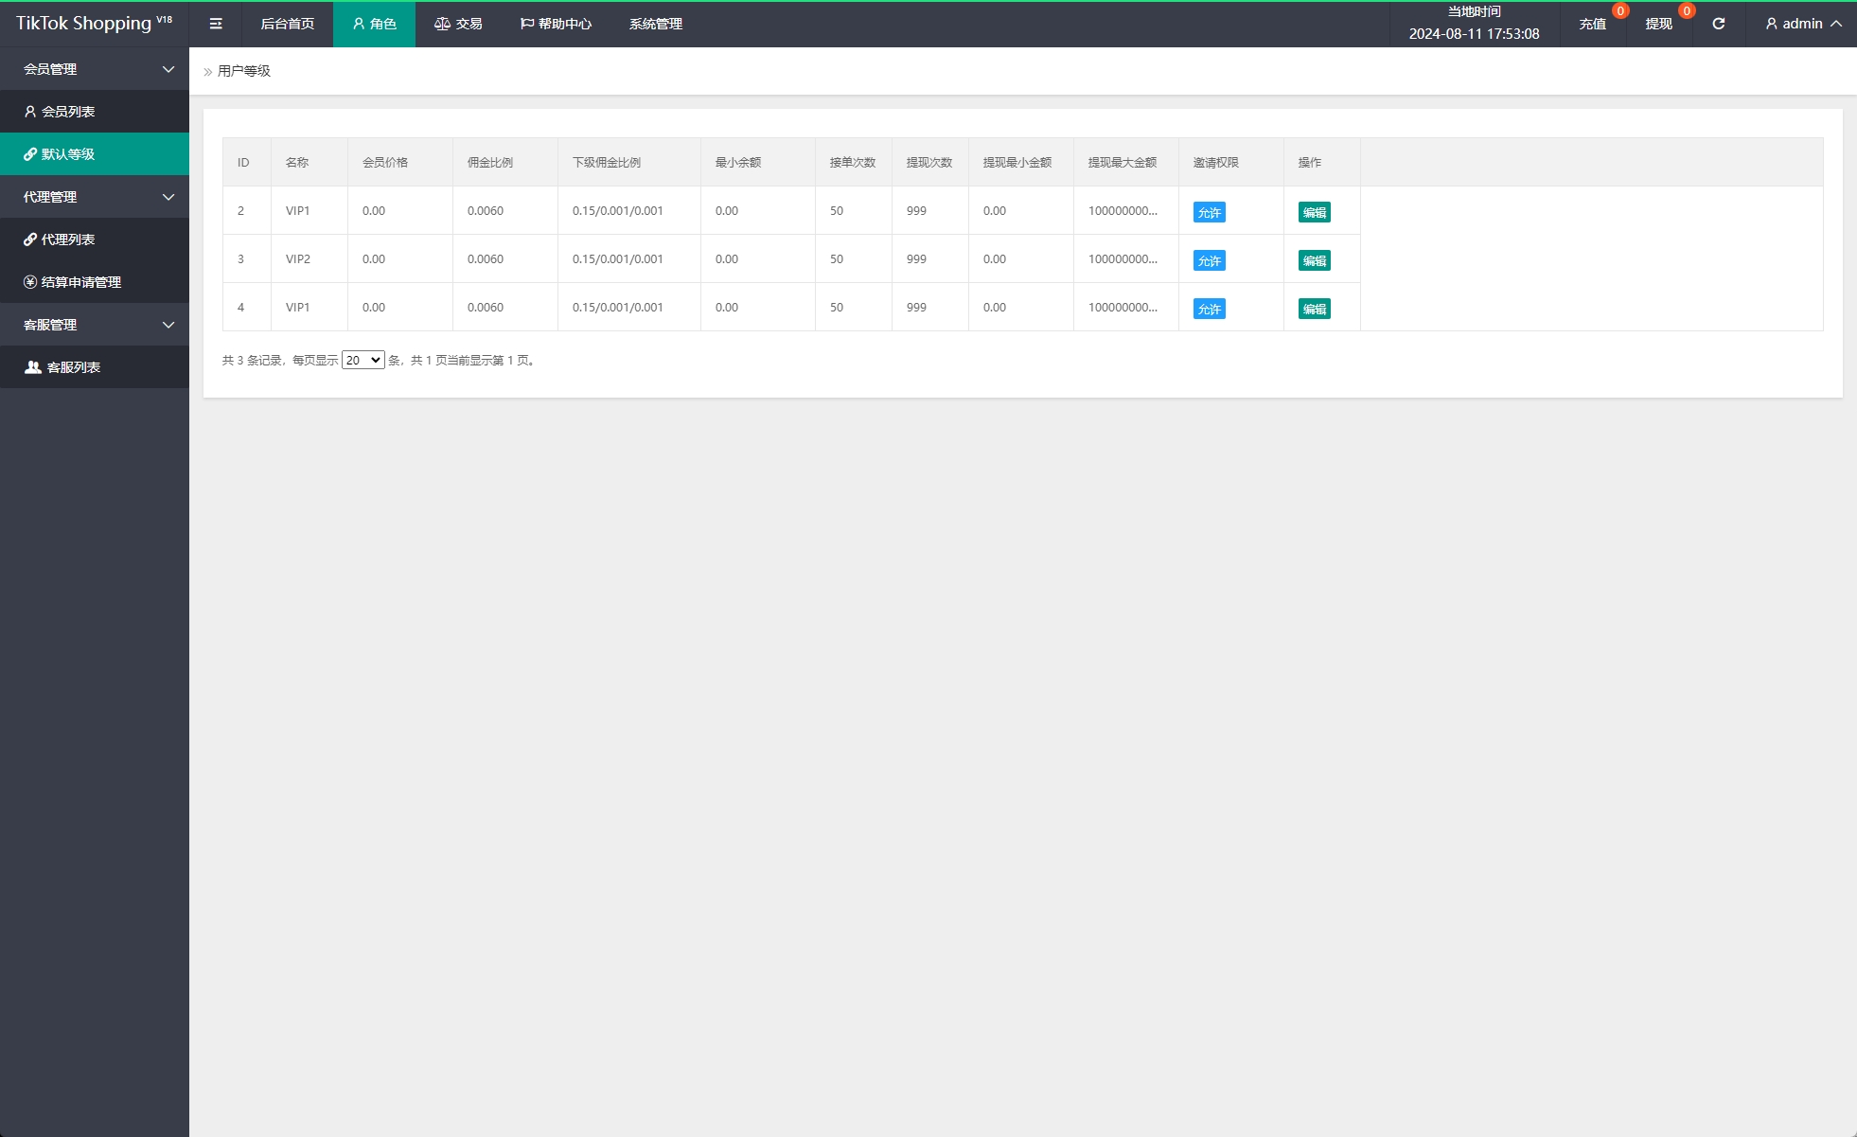Click 编辑 button for VIP2 row

(x=1314, y=260)
